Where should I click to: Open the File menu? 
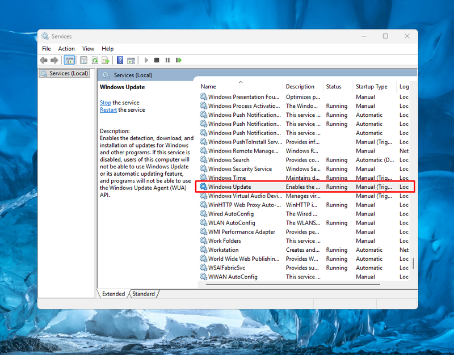[x=47, y=49]
